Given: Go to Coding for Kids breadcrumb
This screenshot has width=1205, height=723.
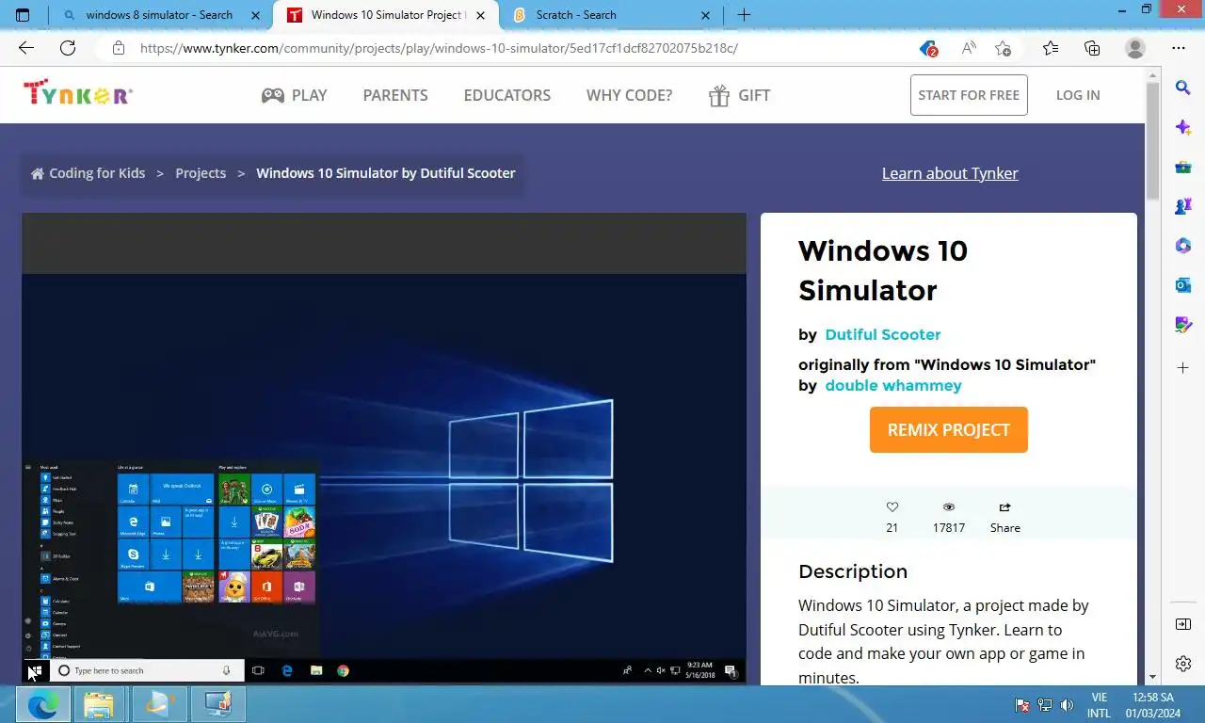Looking at the screenshot, I should 88,173.
